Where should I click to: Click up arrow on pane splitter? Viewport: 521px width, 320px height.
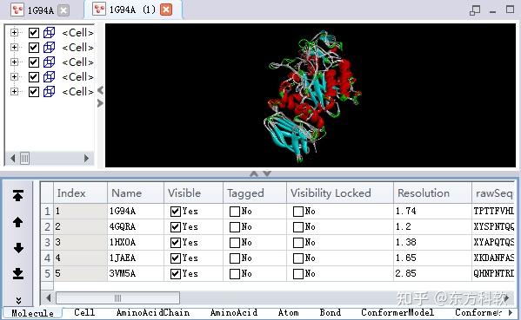point(254,173)
